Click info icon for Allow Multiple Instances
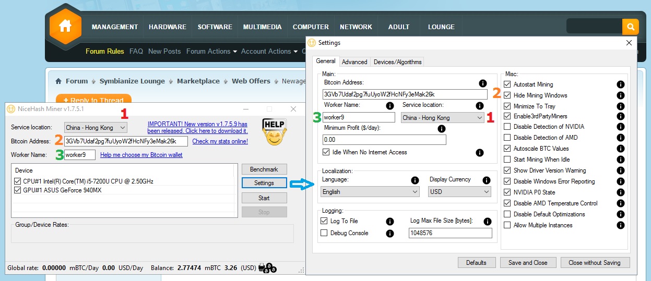651x281 pixels. tap(621, 225)
